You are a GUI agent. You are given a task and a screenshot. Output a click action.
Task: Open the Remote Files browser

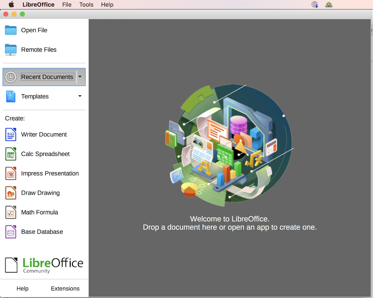39,49
